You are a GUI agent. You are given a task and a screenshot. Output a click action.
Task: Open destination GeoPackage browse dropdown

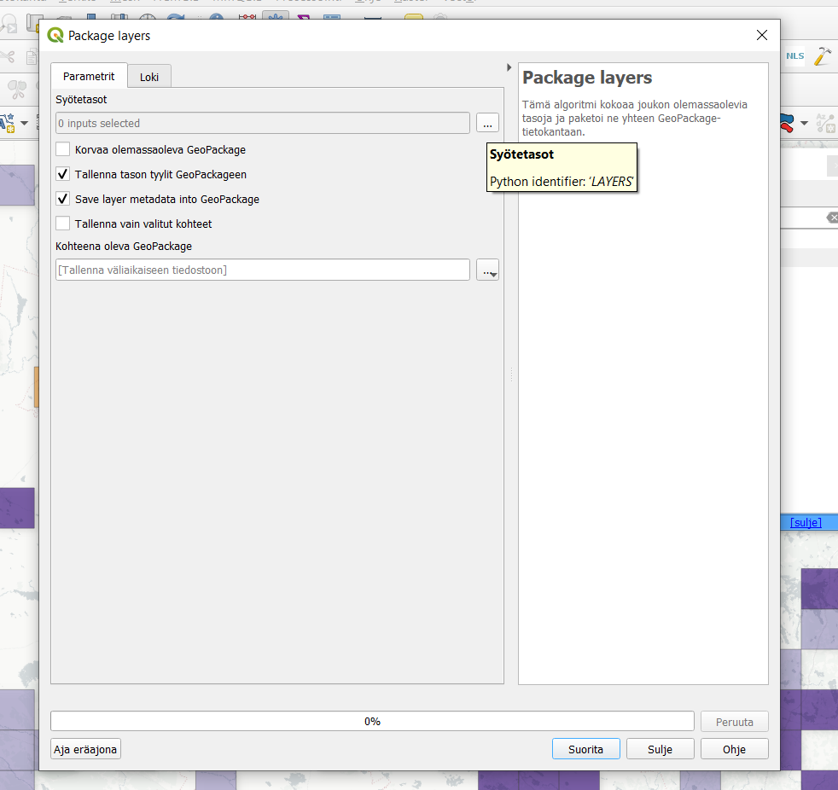[487, 270]
